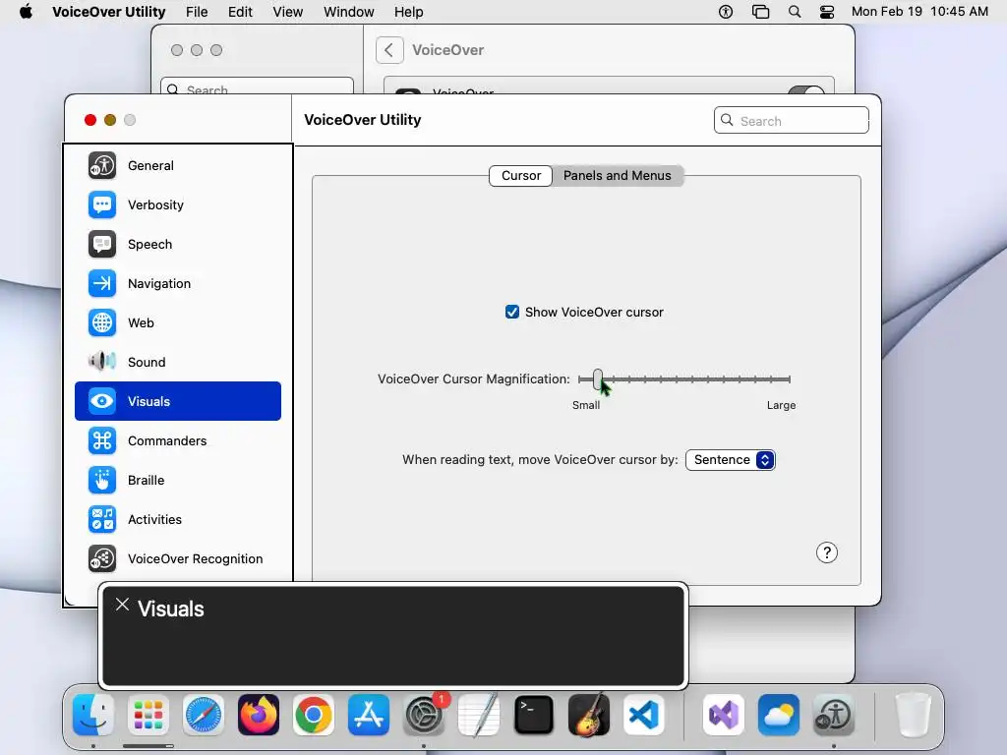This screenshot has height=755, width=1007.
Task: Click the help question mark button
Action: (826, 552)
